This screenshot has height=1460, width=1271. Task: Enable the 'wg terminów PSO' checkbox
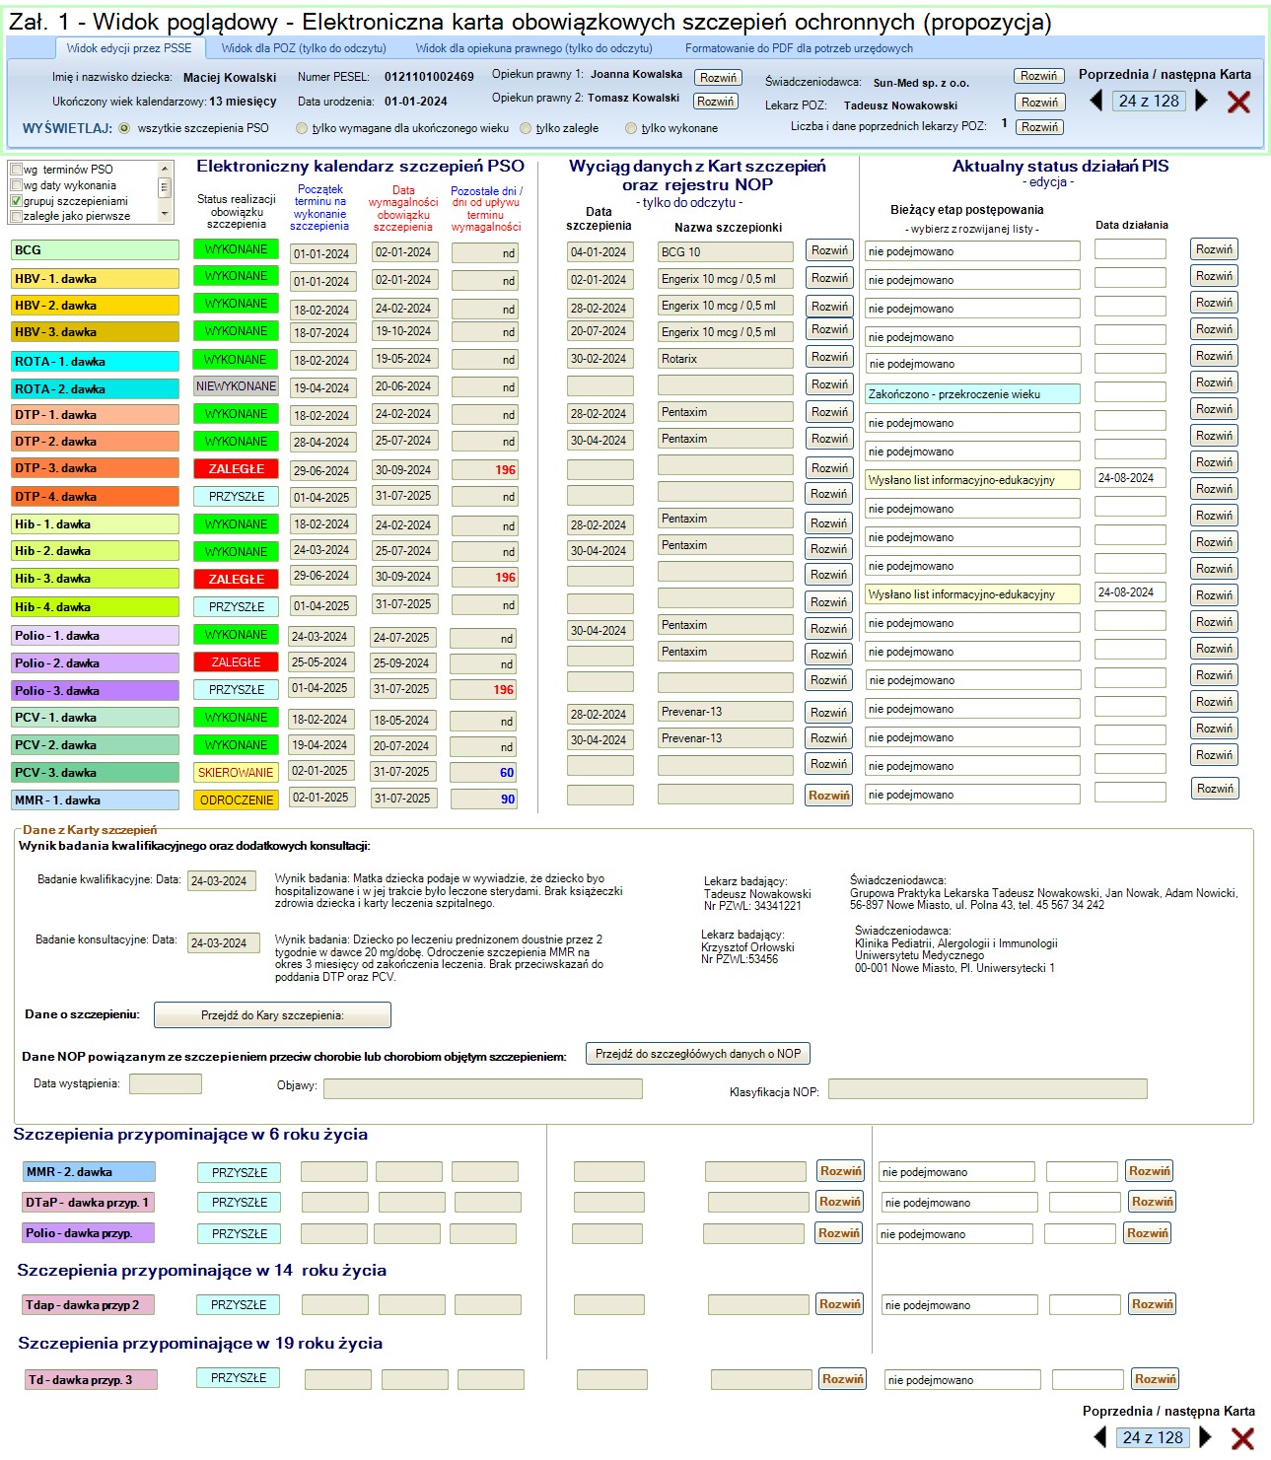[x=17, y=170]
